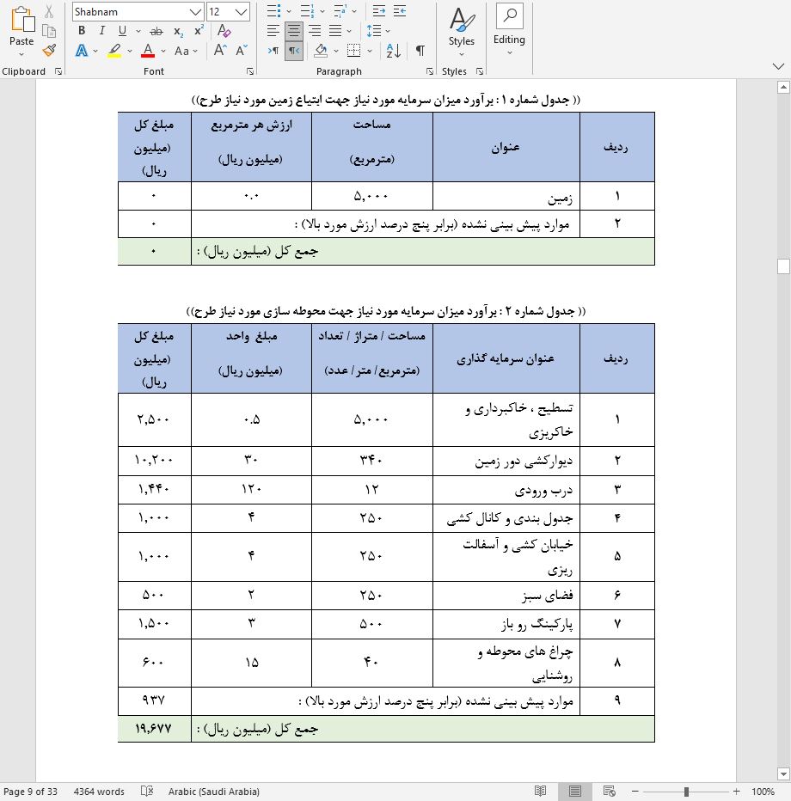This screenshot has width=791, height=801.
Task: Zoom in with plus button
Action: [x=736, y=792]
